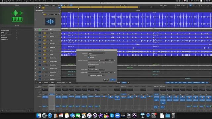Image resolution: width=212 pixels, height=119 pixels.
Task: Switch mixer to Single view
Action: (119, 83)
